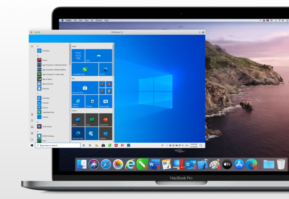Open Parallels window settings gear
Image resolution: width=289 pixels, height=199 pixels.
click(x=203, y=32)
